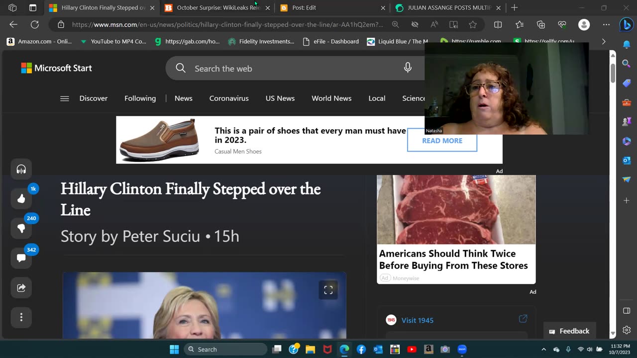Select the US News menu item
The width and height of the screenshot is (637, 358).
coord(280,98)
